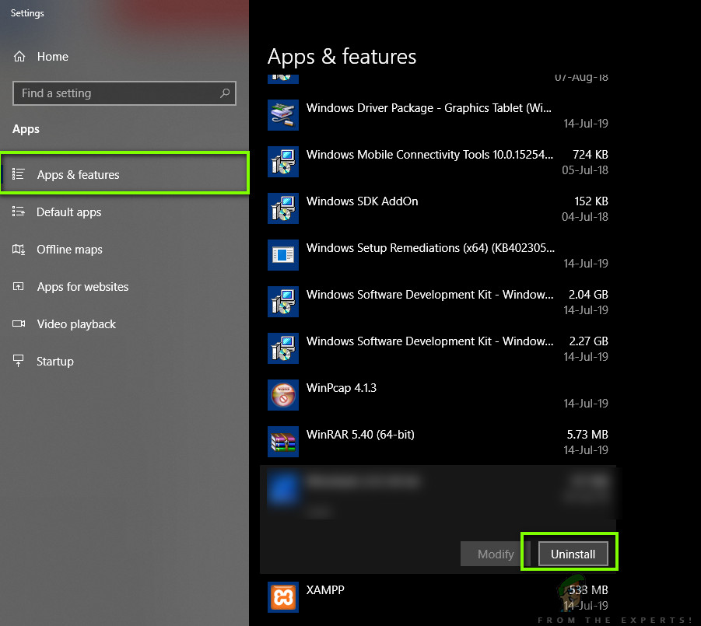Click the Windows SDK AddOn icon
This screenshot has height=626, width=701.
click(x=282, y=208)
